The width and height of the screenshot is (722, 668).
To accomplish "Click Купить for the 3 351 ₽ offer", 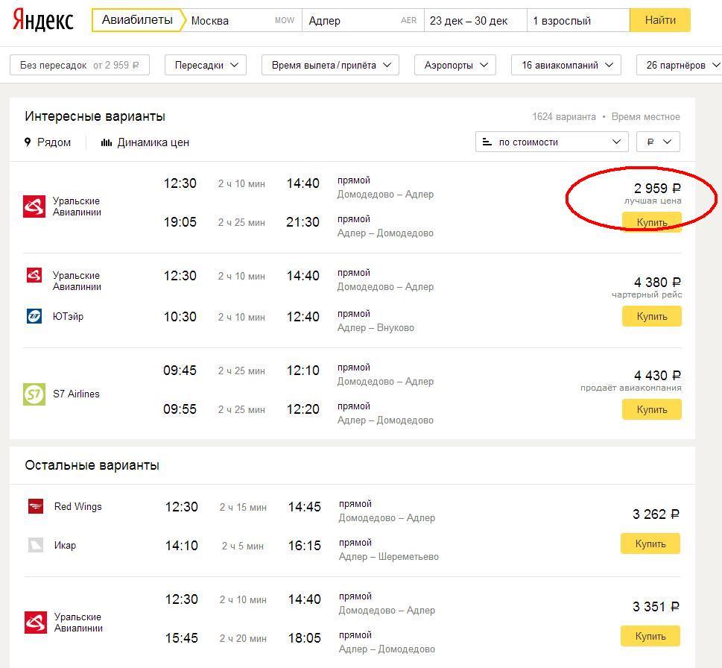I will [x=650, y=636].
